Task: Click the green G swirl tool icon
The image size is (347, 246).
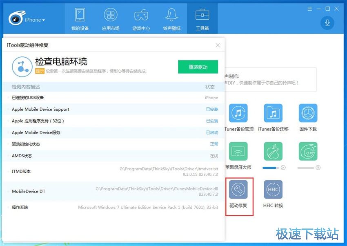Action: (308, 151)
